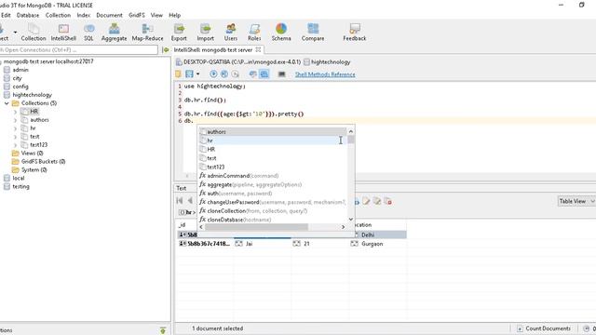Click the Import toolbar icon
The height and width of the screenshot is (335, 596).
click(205, 33)
